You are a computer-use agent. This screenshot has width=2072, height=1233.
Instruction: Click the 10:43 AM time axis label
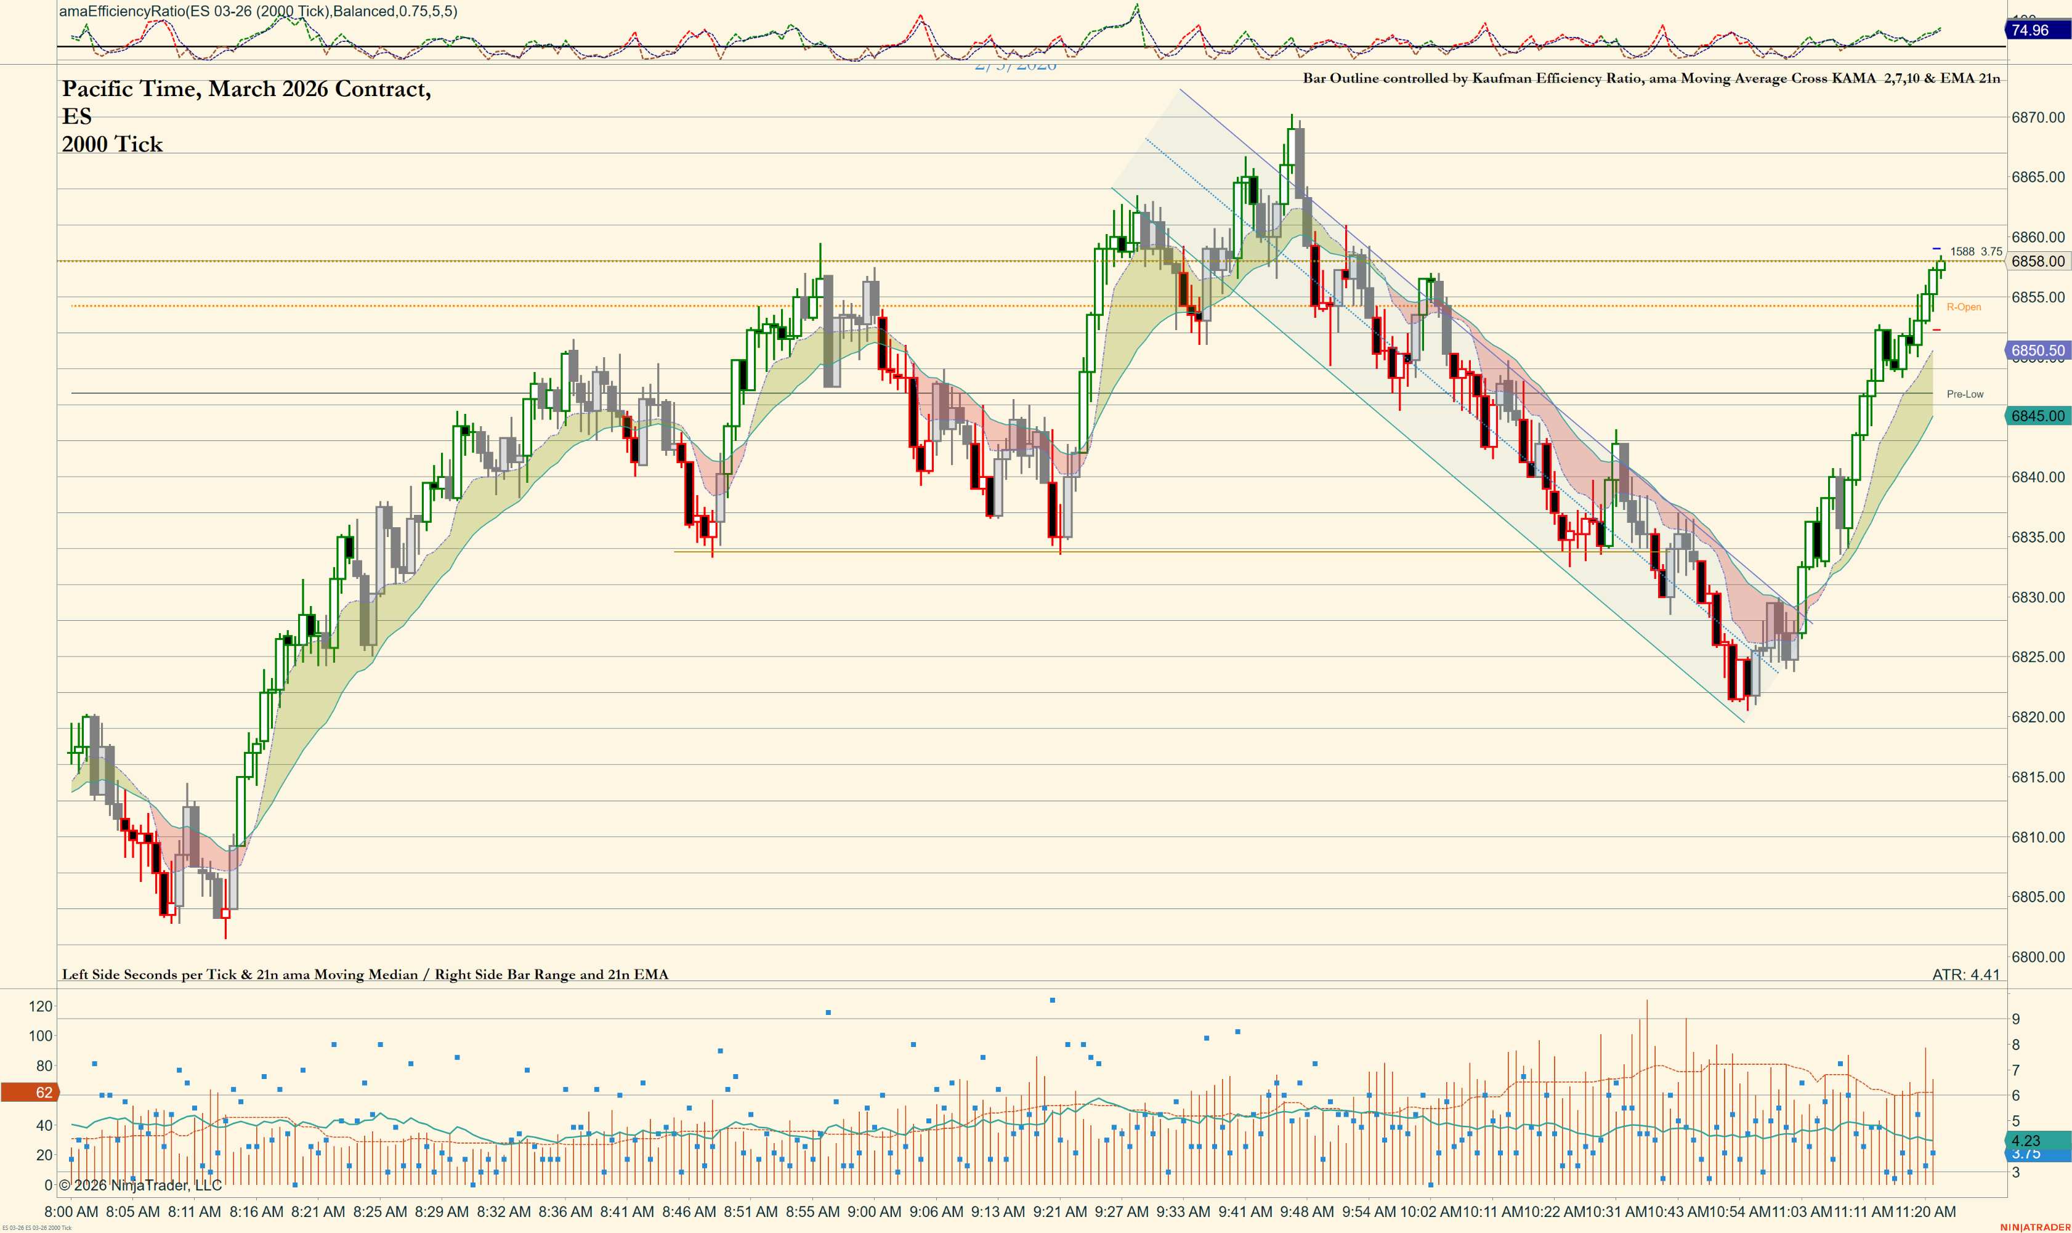pyautogui.click(x=1678, y=1211)
